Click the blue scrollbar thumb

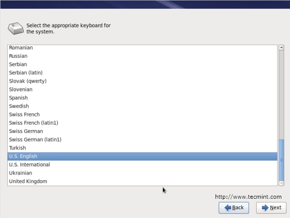click(x=281, y=160)
